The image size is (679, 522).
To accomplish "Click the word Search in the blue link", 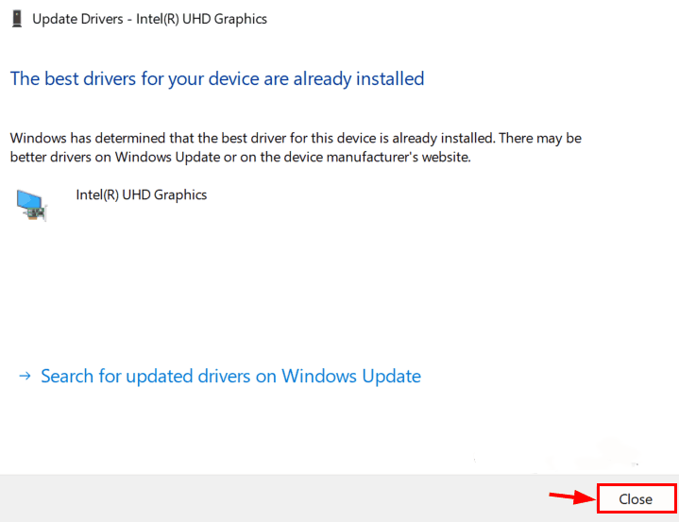I will [x=67, y=377].
